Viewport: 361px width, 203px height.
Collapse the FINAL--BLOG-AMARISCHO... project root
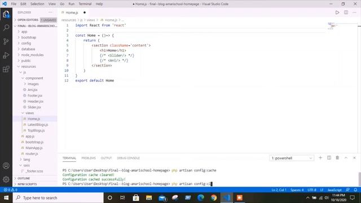pyautogui.click(x=35, y=26)
